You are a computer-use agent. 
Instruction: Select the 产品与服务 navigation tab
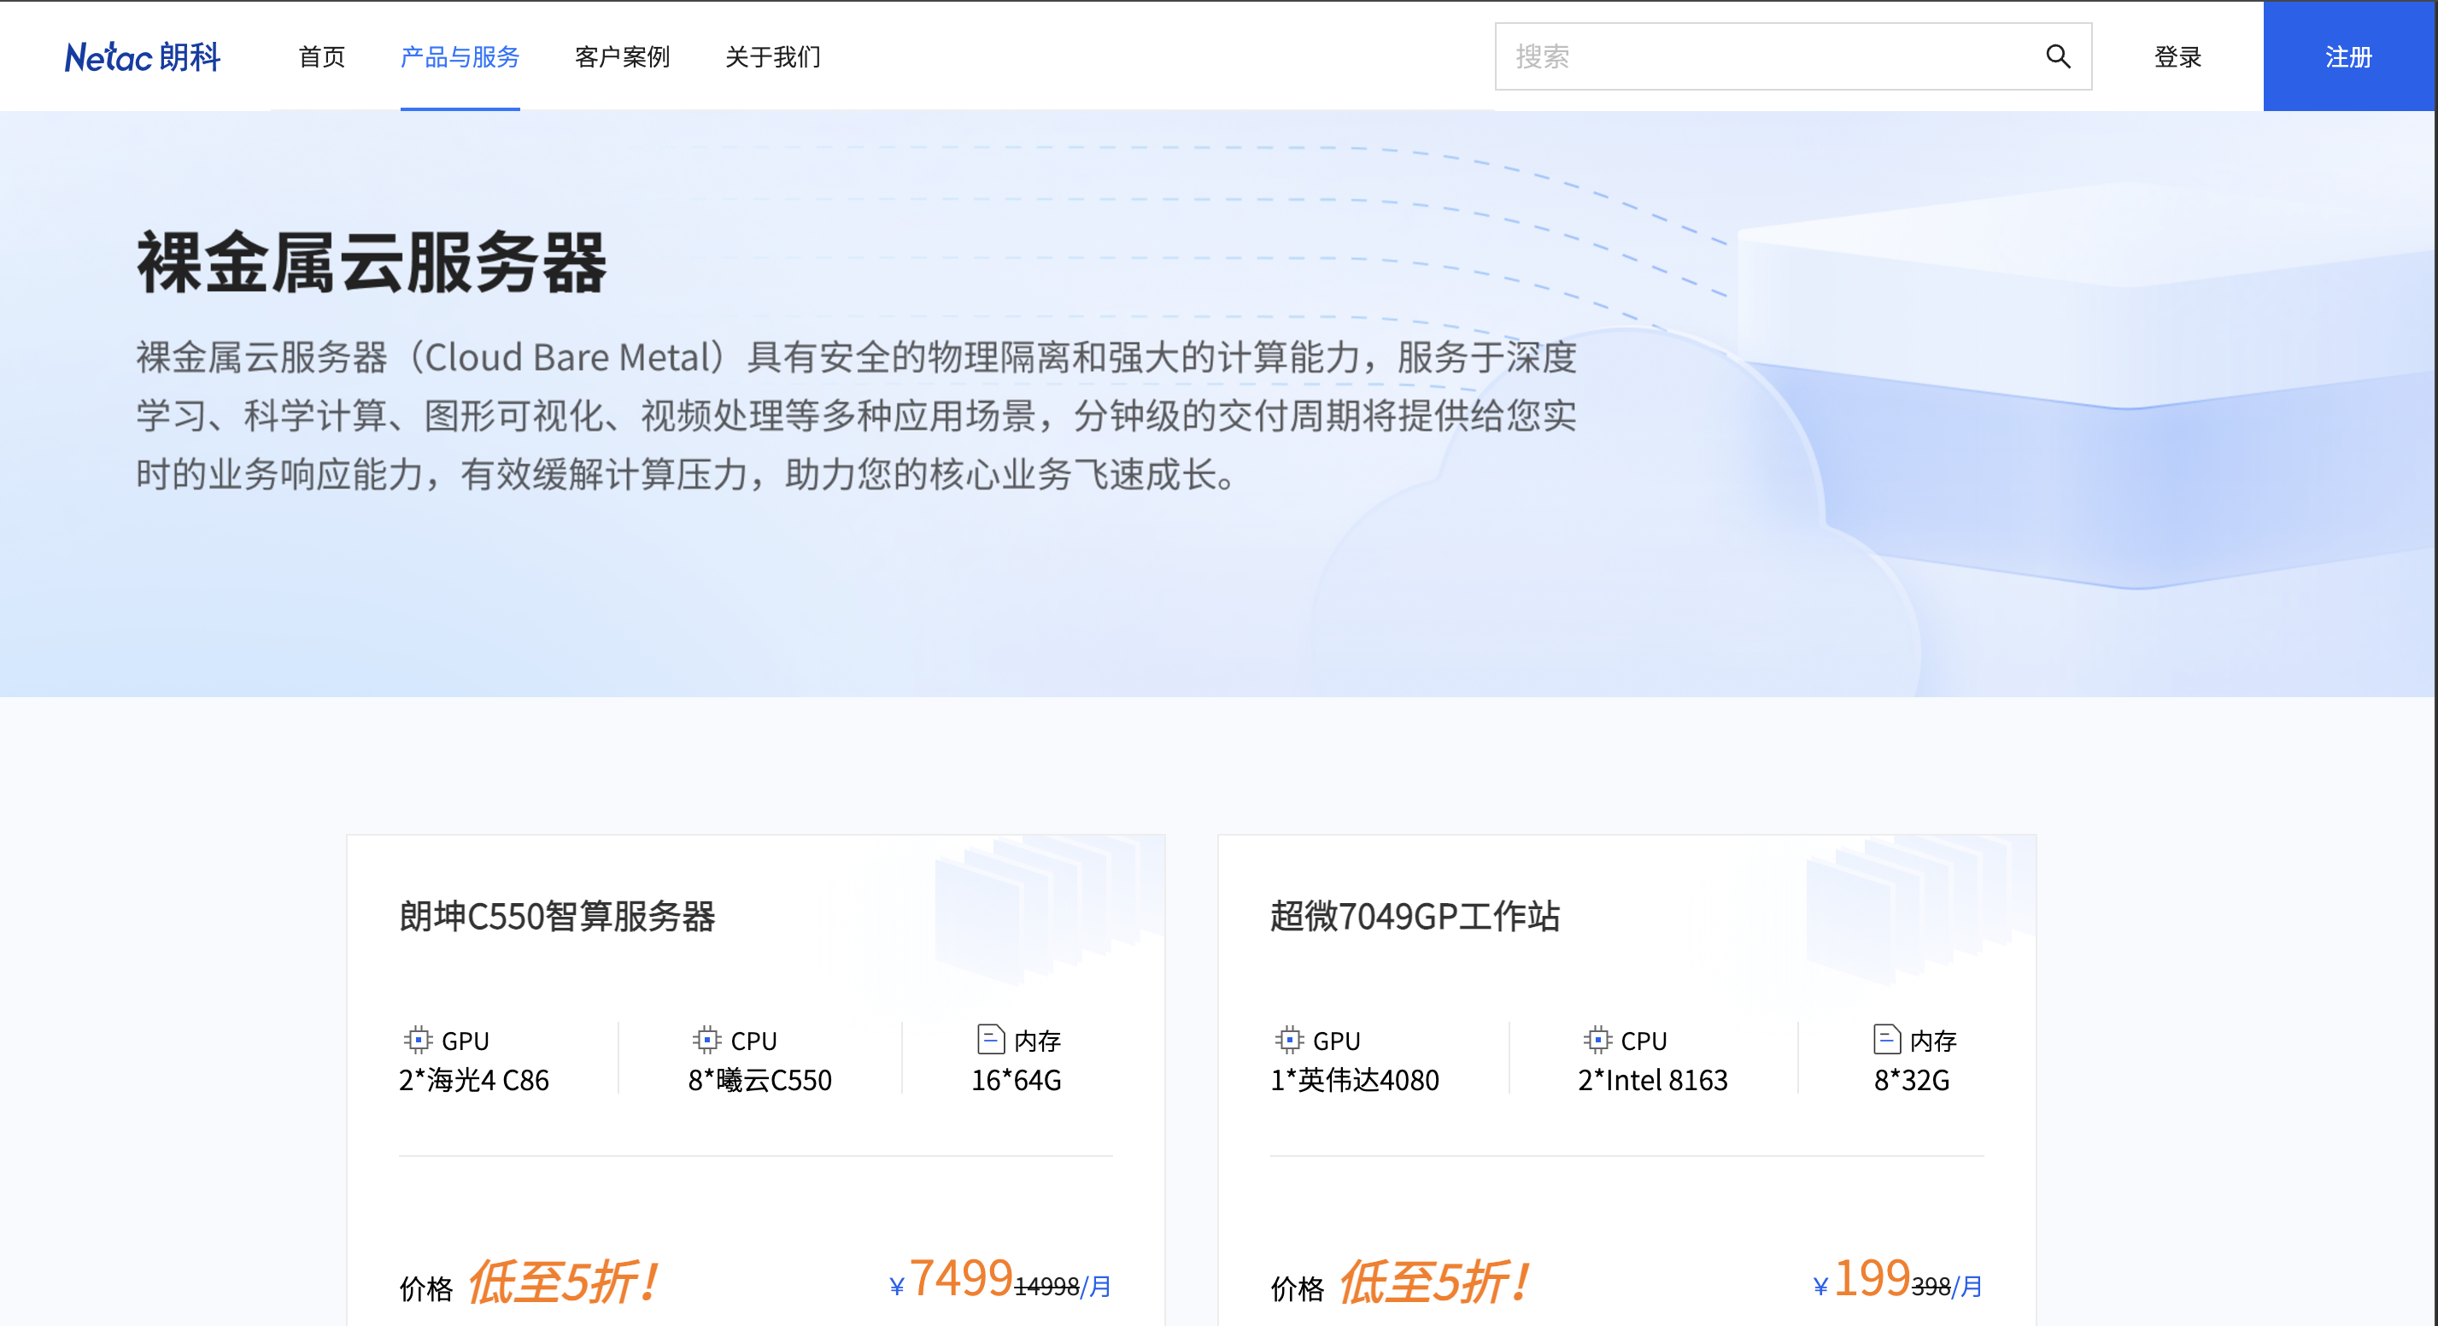(x=460, y=56)
